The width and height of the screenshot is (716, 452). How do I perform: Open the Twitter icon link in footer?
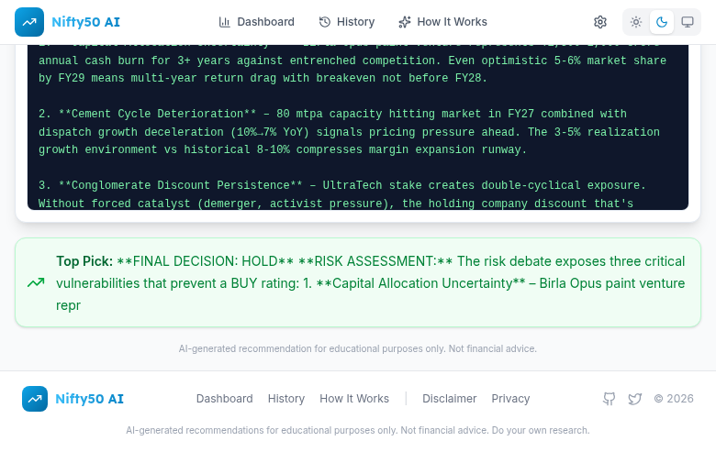tap(634, 399)
